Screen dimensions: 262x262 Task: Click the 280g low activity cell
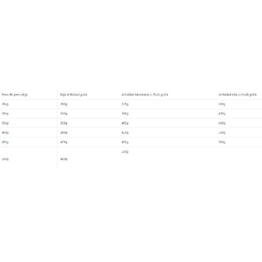point(64,104)
